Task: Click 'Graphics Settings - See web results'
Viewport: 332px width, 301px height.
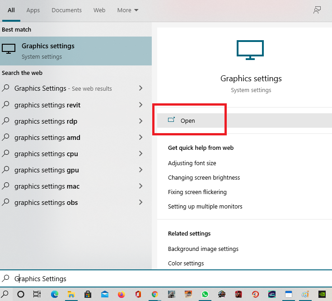Action: click(63, 88)
